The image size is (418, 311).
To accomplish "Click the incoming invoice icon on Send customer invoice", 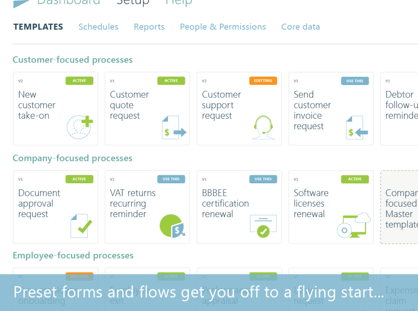I will pyautogui.click(x=356, y=128).
